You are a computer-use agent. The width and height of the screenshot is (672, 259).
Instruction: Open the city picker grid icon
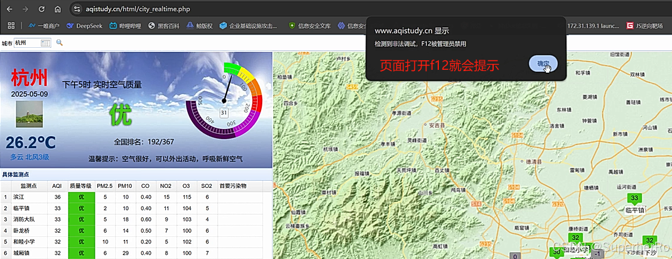point(45,42)
